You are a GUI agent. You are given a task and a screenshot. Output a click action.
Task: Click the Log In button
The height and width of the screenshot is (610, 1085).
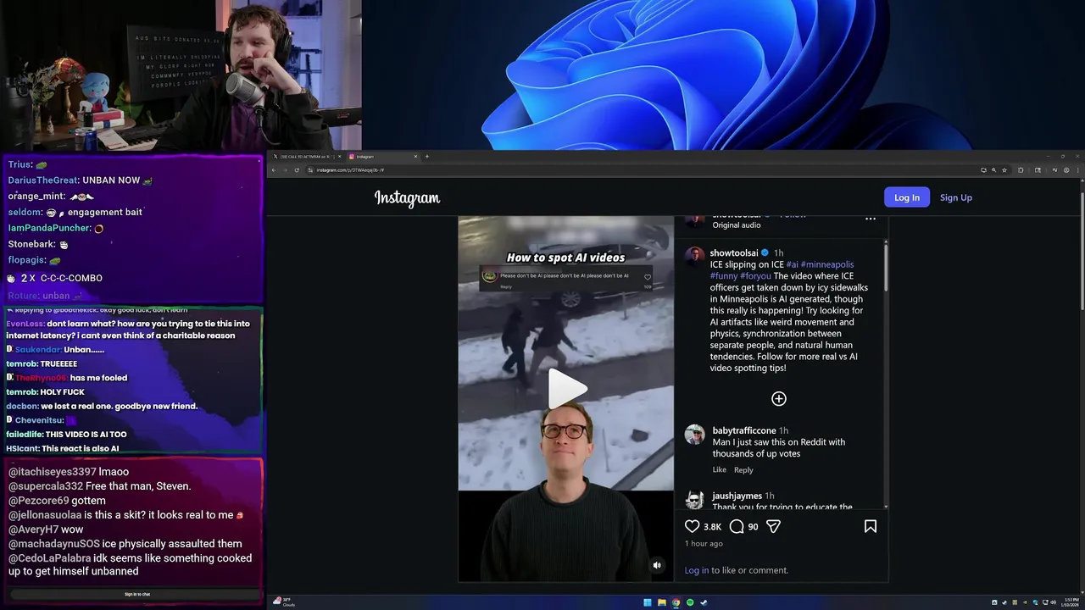[907, 197]
